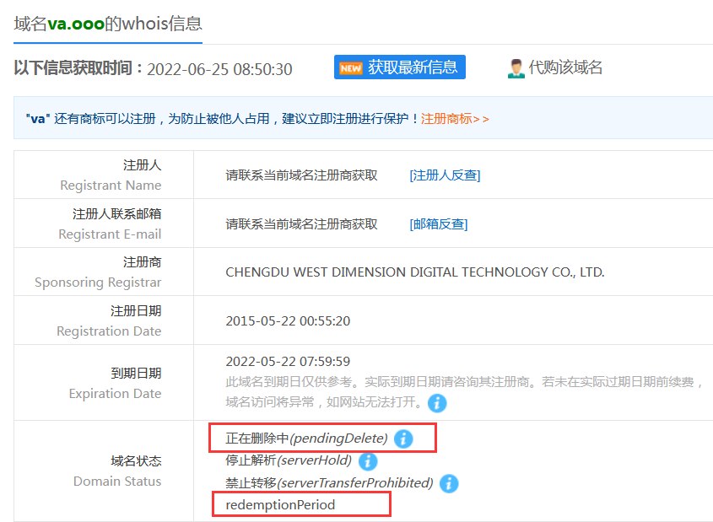This screenshot has width=713, height=522.
Task: Open the 注册人反查 reverse lookup link
Action: point(445,175)
